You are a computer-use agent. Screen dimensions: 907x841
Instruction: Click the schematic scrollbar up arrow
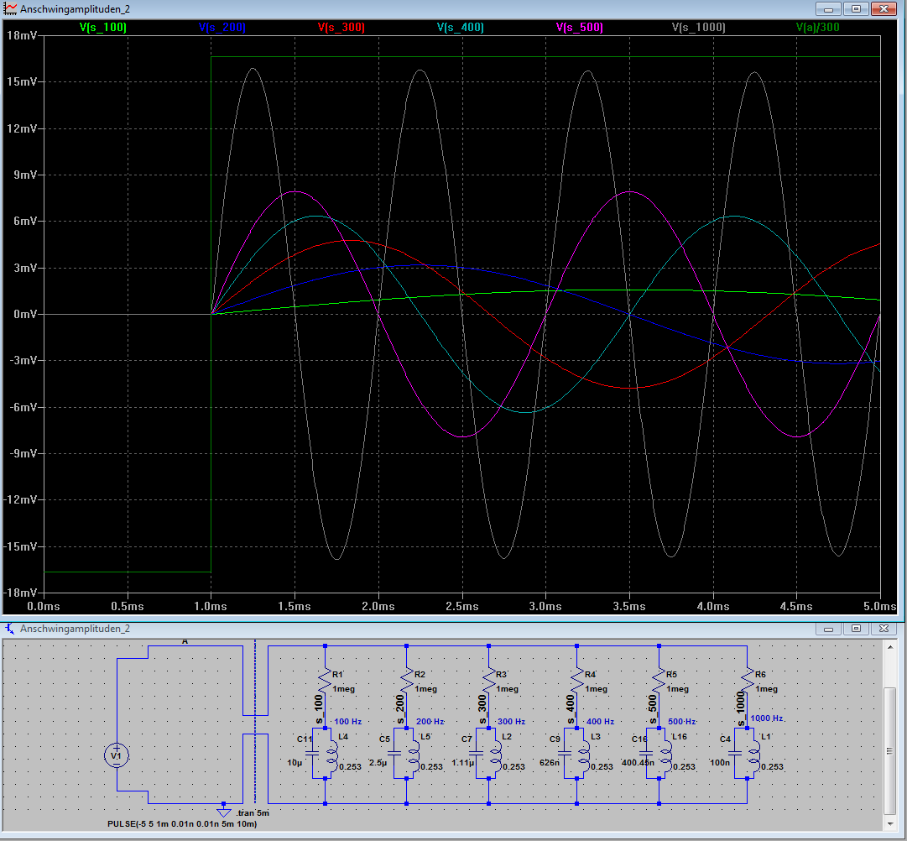892,645
